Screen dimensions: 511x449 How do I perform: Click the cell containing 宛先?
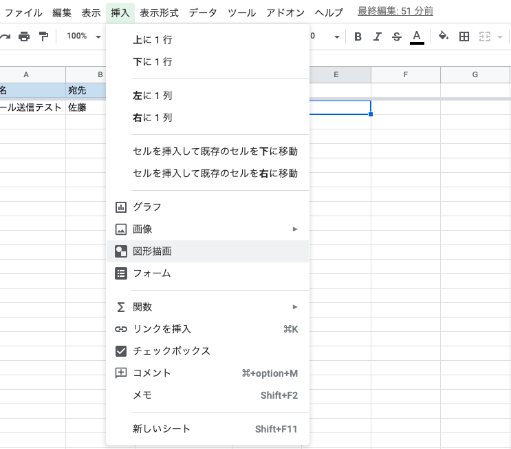(86, 90)
